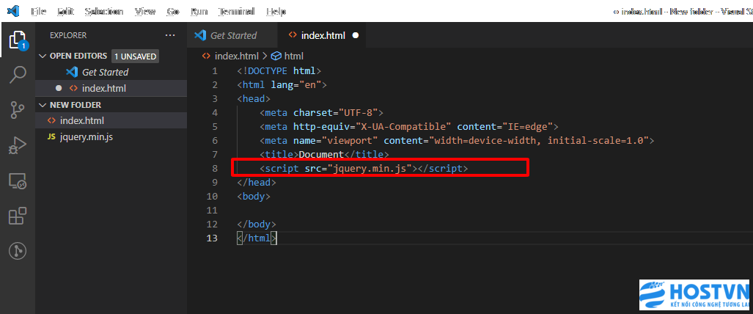The height and width of the screenshot is (314, 753).
Task: Click JS icon beside jquery.min.js
Action: [51, 136]
